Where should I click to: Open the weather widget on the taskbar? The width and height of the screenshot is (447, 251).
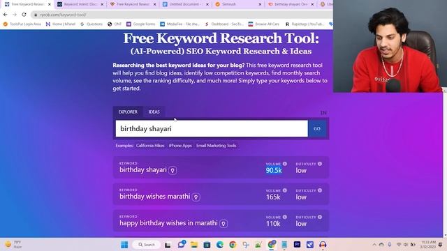pyautogui.click(x=13, y=245)
